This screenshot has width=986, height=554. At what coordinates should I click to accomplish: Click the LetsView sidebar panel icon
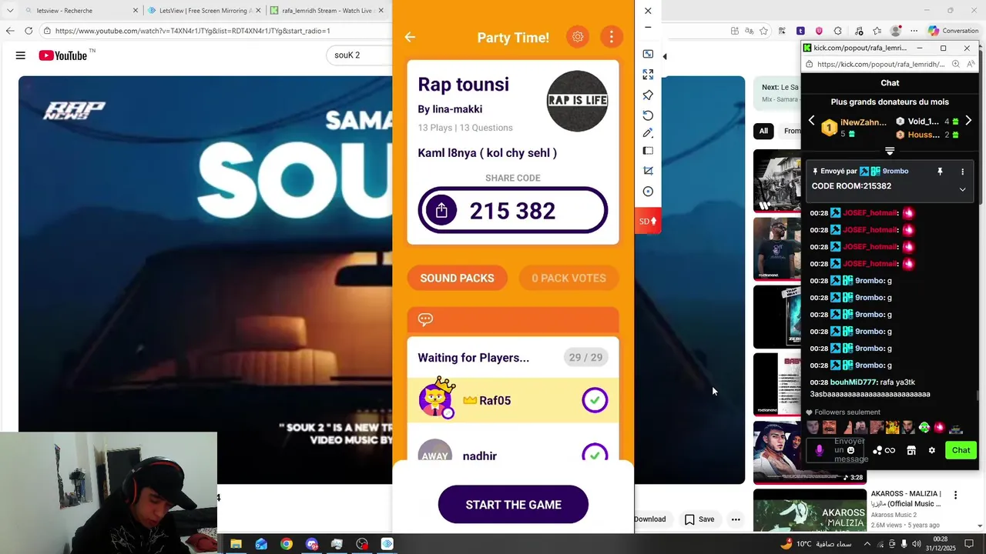648,151
